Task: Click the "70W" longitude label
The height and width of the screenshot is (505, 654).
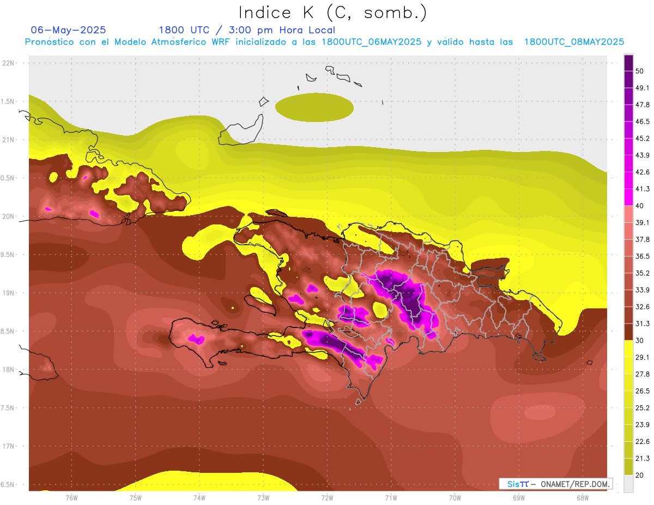Action: pyautogui.click(x=455, y=498)
